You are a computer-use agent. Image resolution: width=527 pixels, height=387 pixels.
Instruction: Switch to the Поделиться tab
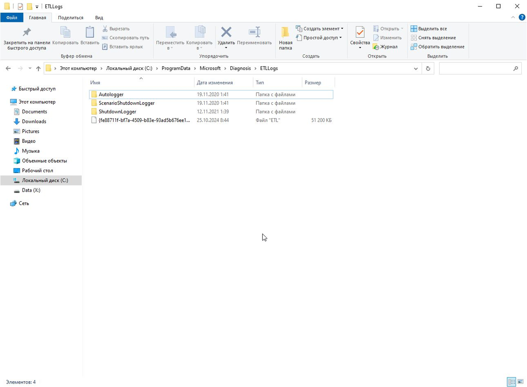(x=71, y=18)
